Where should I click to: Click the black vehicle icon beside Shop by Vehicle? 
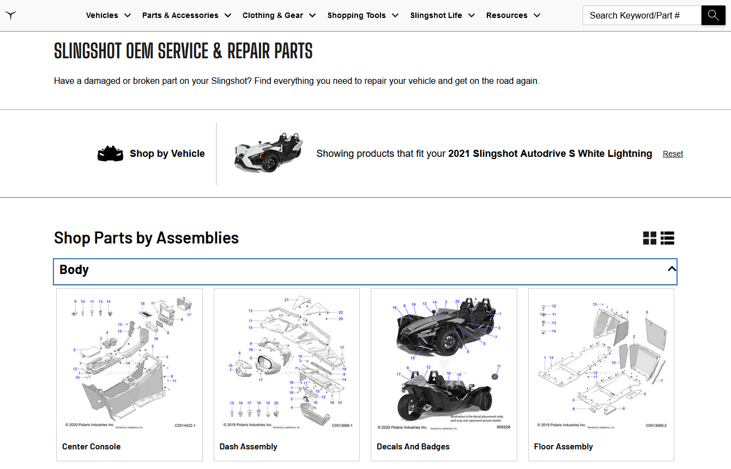pyautogui.click(x=110, y=154)
